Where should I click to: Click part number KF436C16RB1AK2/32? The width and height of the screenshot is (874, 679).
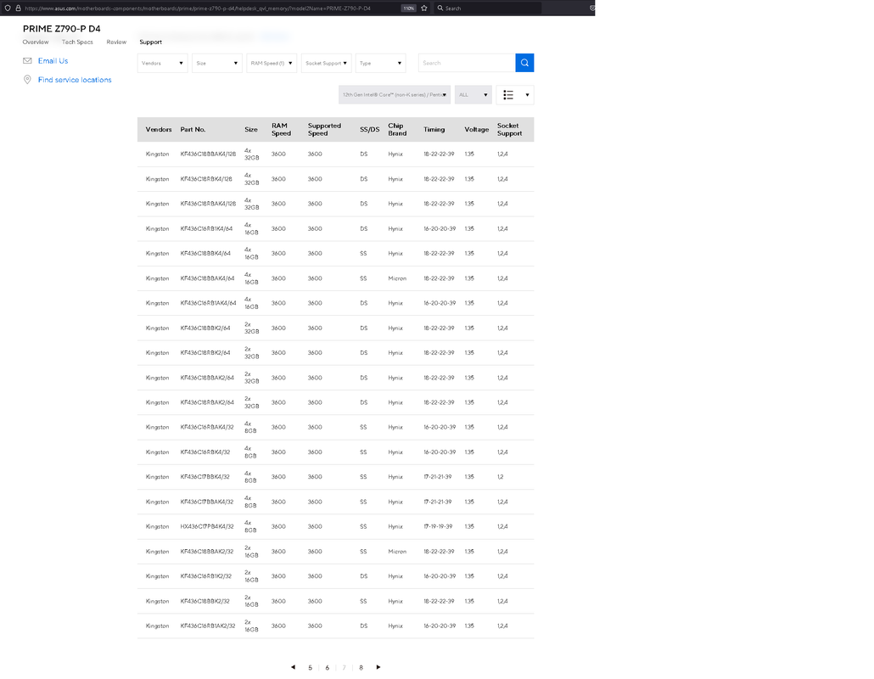(x=208, y=626)
